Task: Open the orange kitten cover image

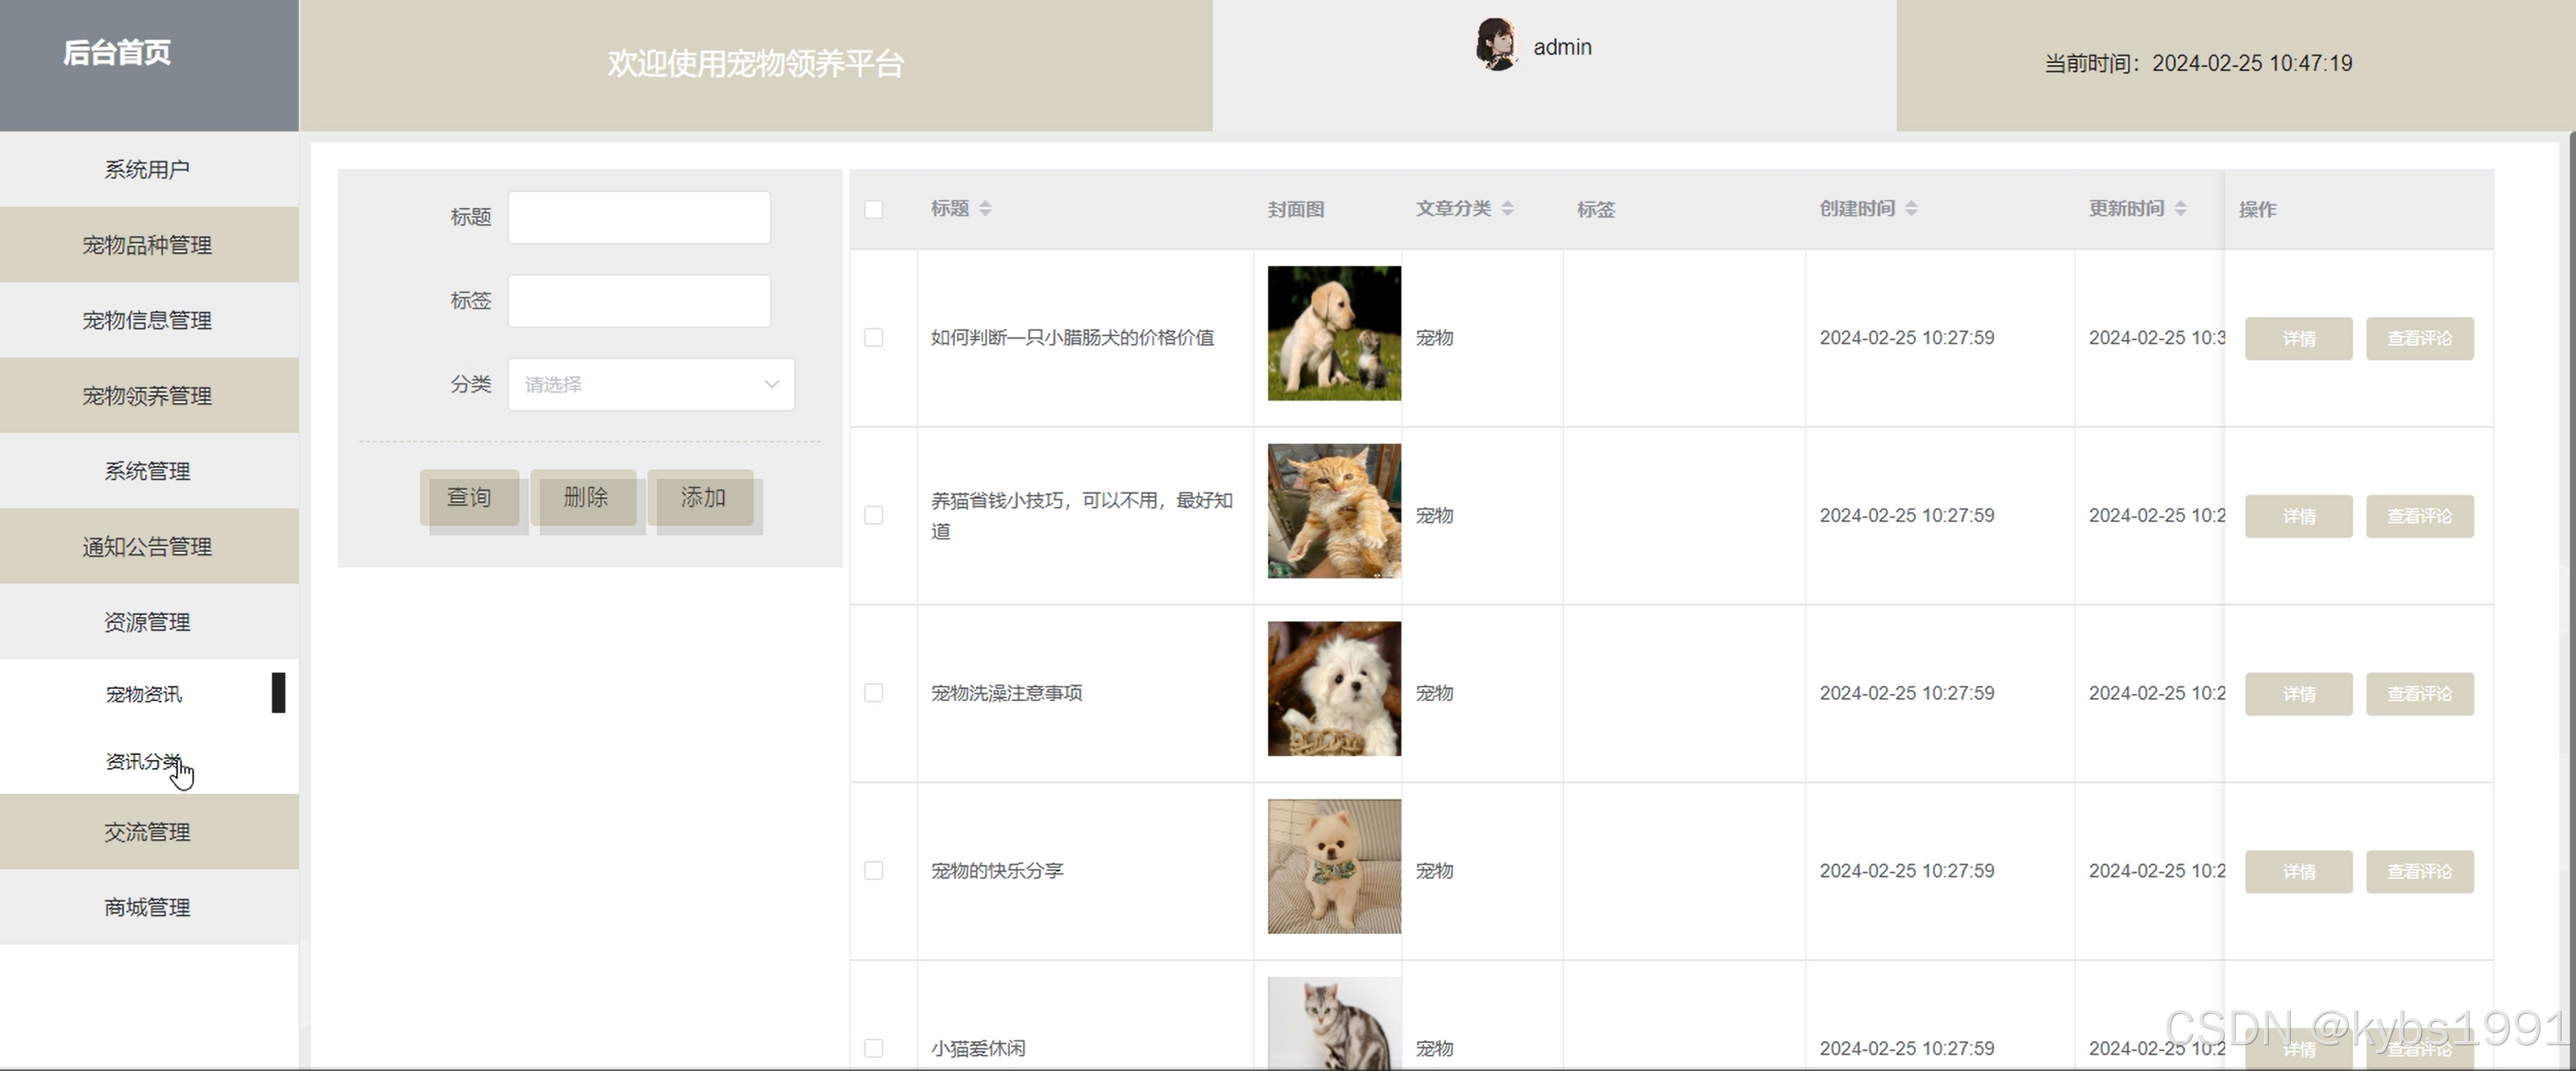Action: pos(1333,511)
